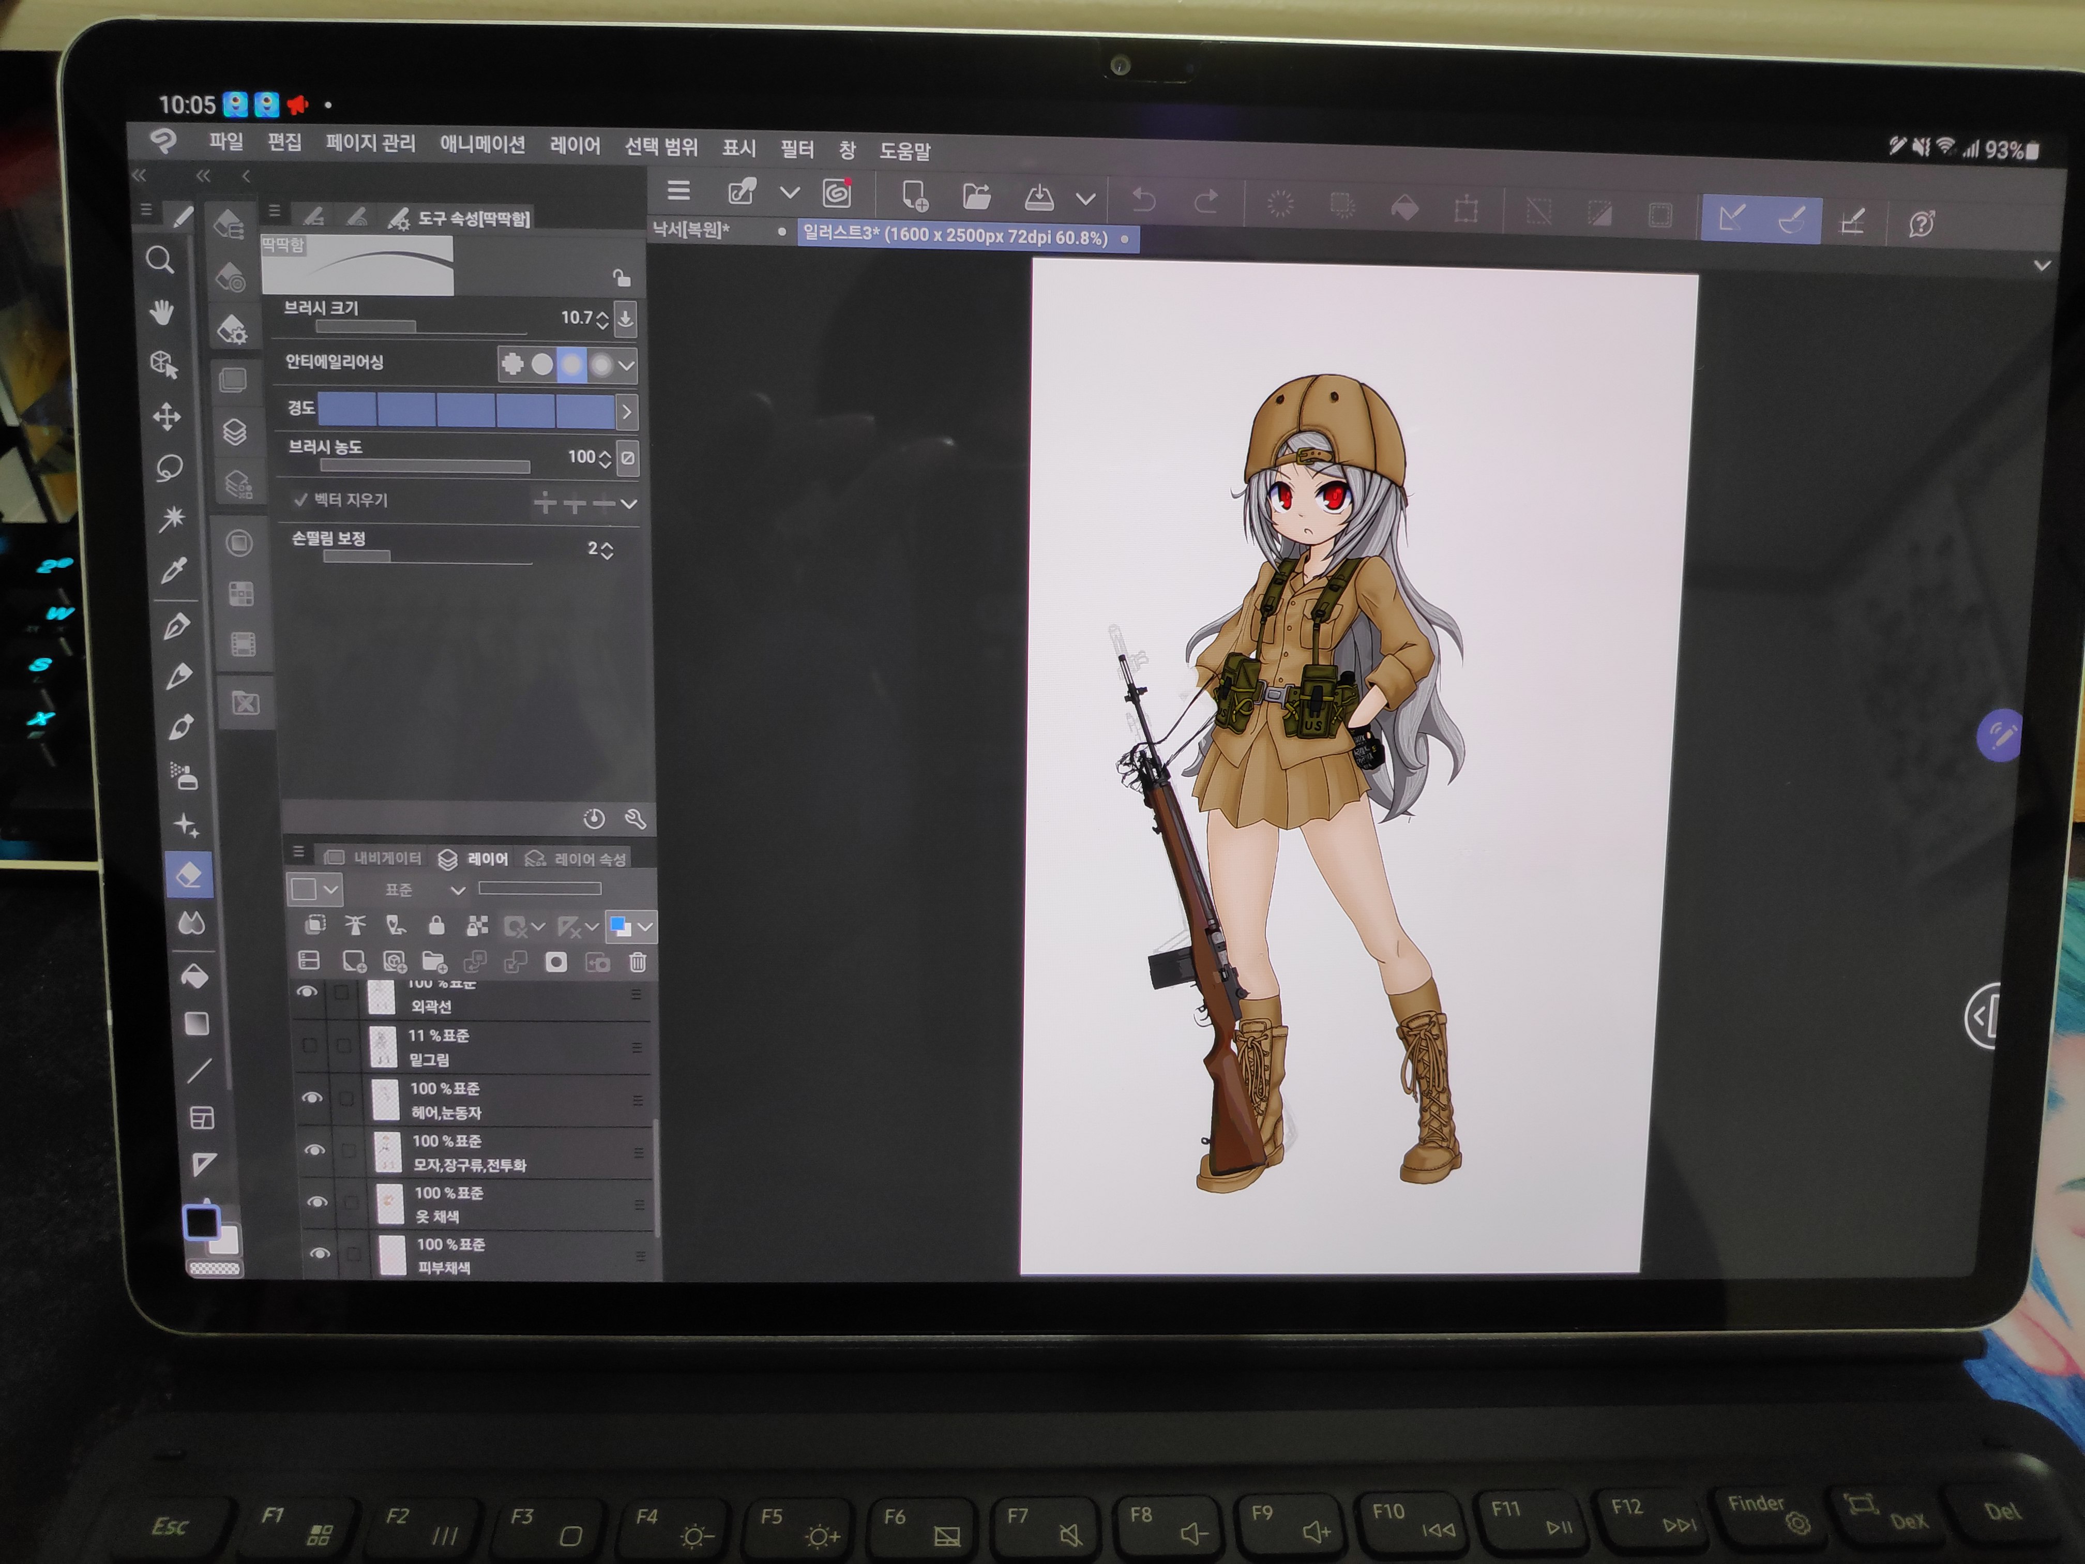
Task: Toggle clip to layer below
Action: point(315,925)
